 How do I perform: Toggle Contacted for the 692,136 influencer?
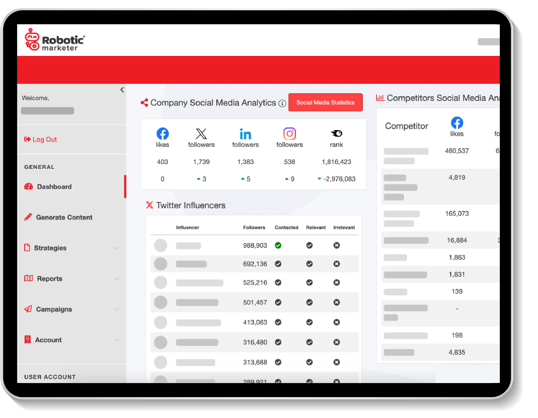coord(278,264)
